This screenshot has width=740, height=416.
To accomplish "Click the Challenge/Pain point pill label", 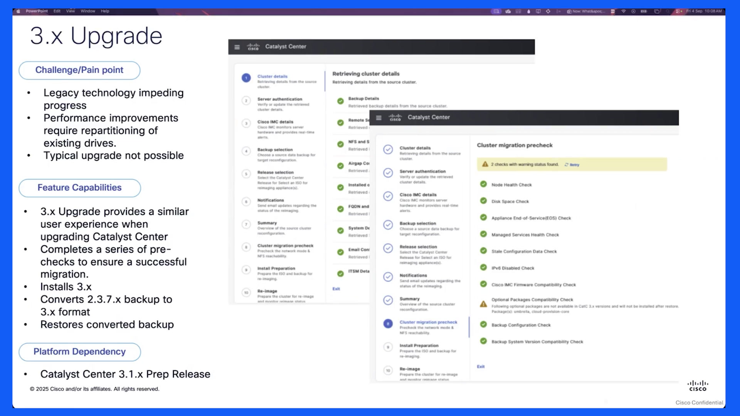I will point(79,70).
